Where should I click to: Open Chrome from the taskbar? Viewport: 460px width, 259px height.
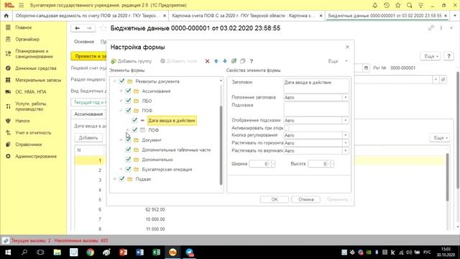tap(90, 253)
